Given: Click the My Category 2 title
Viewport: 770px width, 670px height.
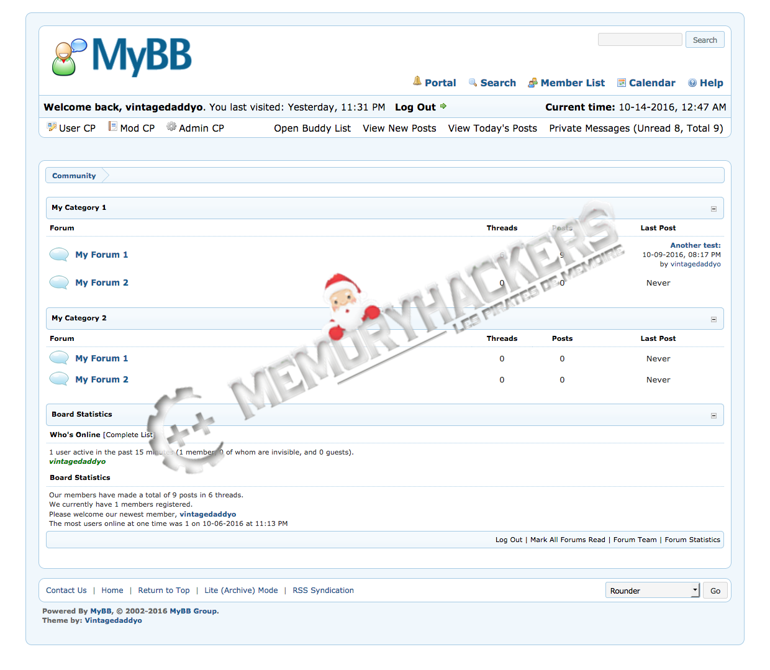Looking at the screenshot, I should pos(79,318).
